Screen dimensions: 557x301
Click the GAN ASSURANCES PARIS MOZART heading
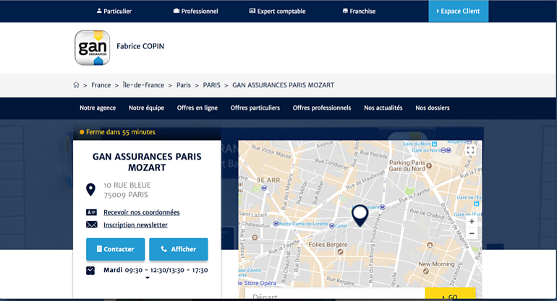tap(147, 162)
